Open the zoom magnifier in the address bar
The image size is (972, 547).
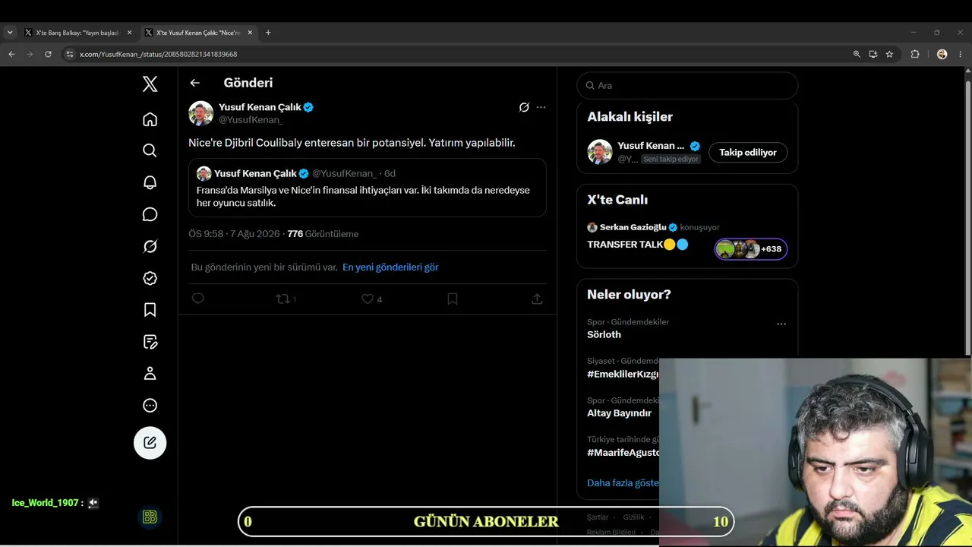(857, 54)
